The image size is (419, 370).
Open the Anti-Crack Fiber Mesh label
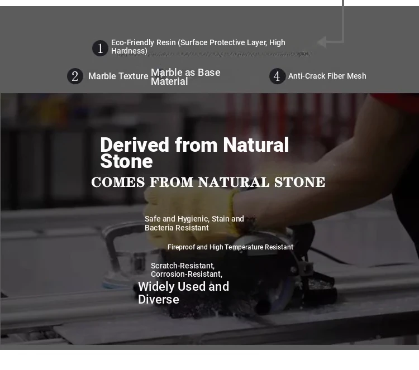327,76
